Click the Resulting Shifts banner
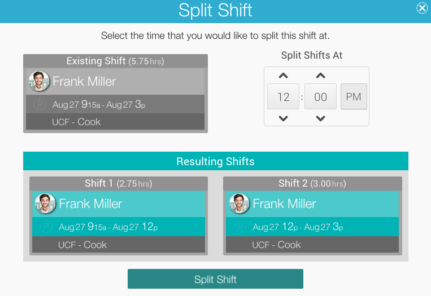This screenshot has height=296, width=431. tap(216, 161)
